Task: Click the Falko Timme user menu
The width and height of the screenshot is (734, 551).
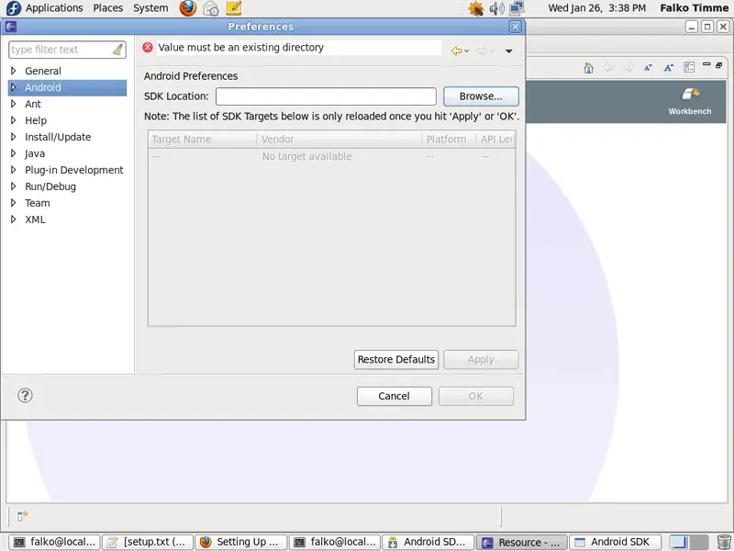Action: click(x=695, y=8)
